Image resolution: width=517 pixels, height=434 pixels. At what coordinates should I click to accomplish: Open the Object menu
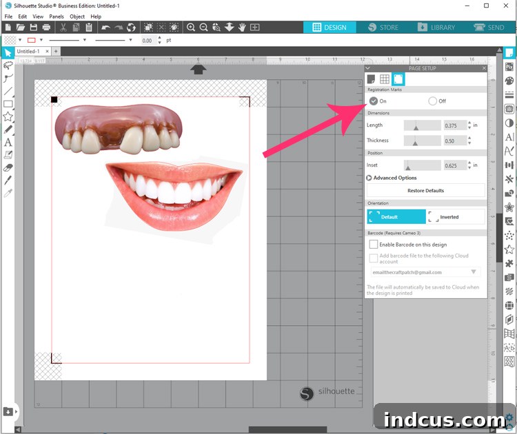pyautogui.click(x=77, y=17)
